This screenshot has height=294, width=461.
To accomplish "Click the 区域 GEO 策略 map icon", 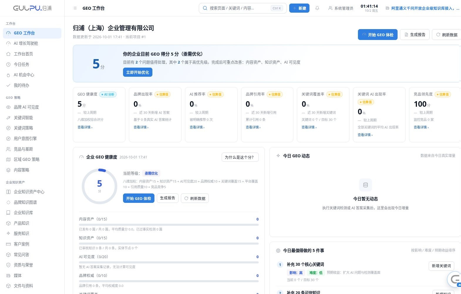I will tap(8, 159).
